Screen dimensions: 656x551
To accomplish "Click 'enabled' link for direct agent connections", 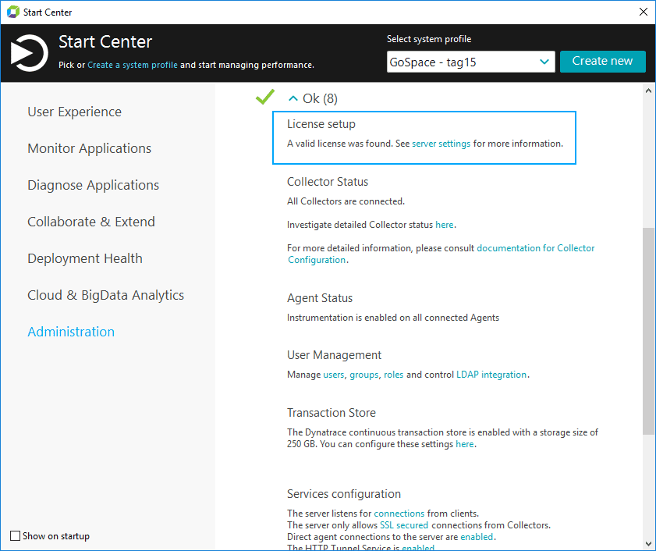I will coord(477,537).
